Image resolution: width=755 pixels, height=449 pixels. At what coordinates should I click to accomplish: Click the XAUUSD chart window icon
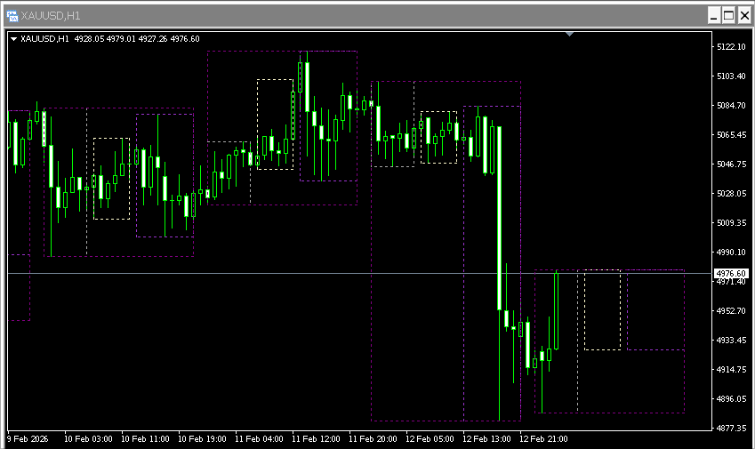click(x=12, y=16)
